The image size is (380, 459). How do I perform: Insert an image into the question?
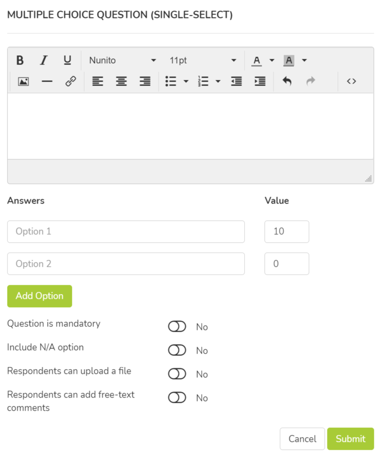point(23,81)
